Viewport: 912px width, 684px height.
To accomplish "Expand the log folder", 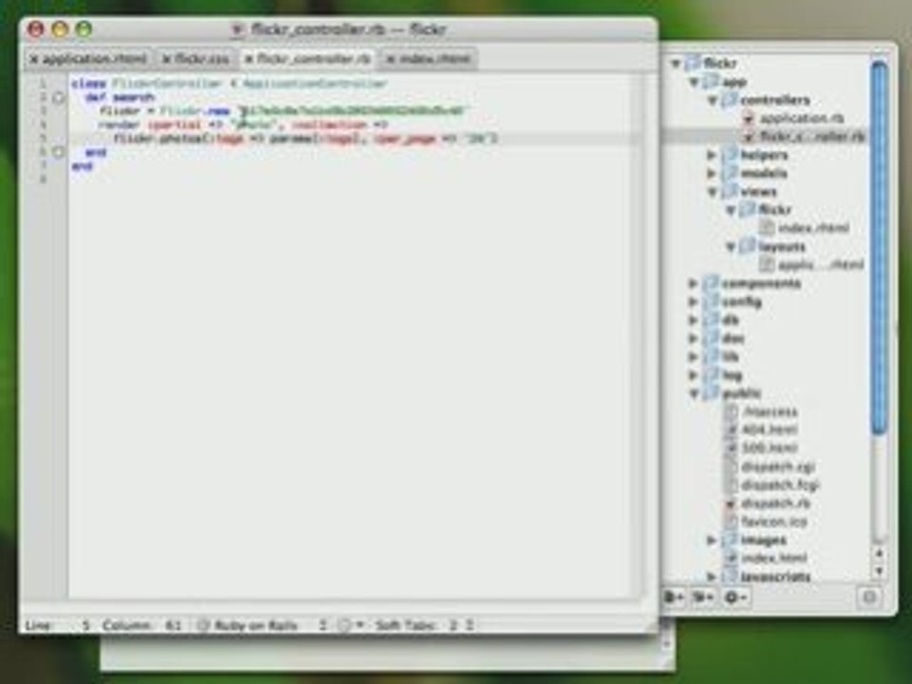I will pyautogui.click(x=693, y=375).
